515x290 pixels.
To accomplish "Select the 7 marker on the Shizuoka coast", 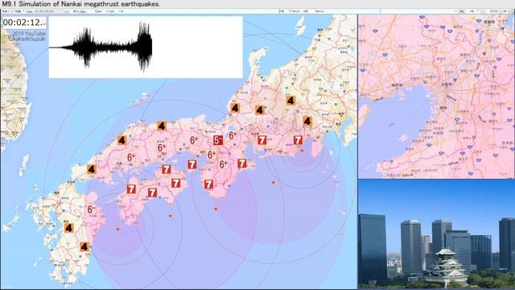I will click(298, 140).
